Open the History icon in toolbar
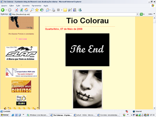 coord(42,10)
